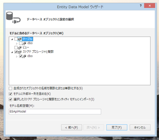Click the モデル名前空間 ESApiModel text field

point(55,112)
